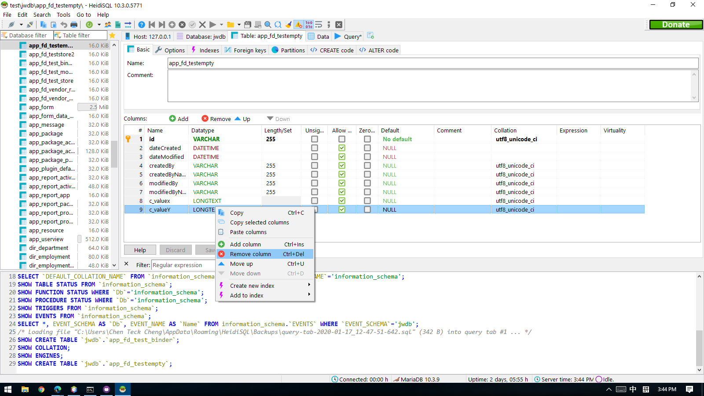Open dropdown arrow next to Refresh icon
Image resolution: width=704 pixels, height=396 pixels.
click(99, 25)
